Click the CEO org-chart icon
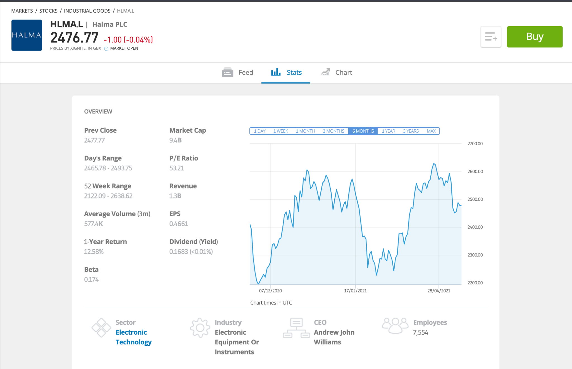 coord(296,328)
